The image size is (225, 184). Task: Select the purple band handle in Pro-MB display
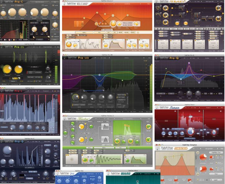click(72, 75)
